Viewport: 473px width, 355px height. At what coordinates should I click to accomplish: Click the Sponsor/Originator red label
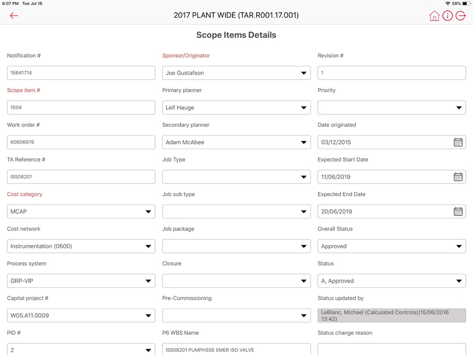click(x=186, y=55)
